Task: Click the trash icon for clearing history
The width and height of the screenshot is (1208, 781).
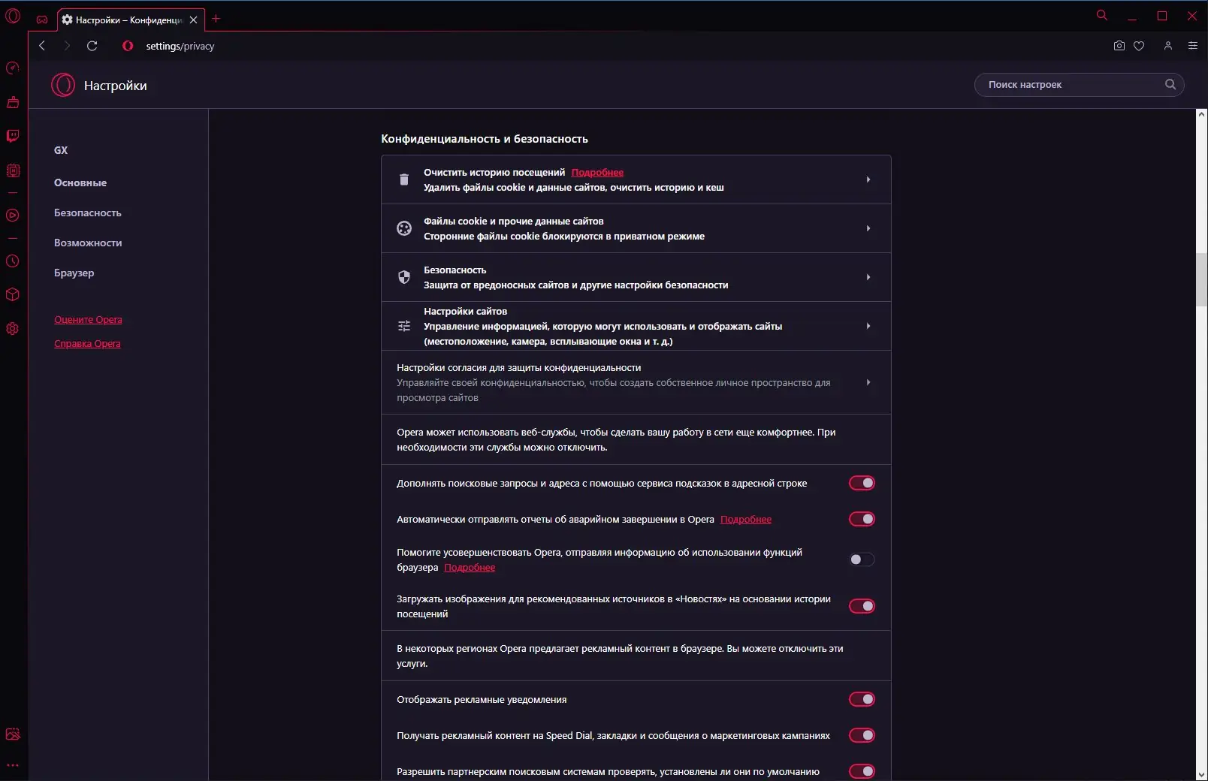Action: 404,179
